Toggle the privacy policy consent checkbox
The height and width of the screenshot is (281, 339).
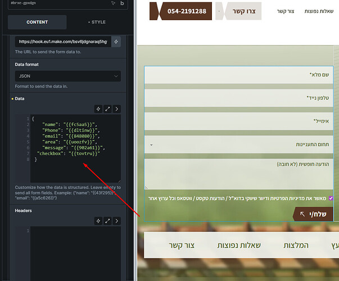(331, 198)
